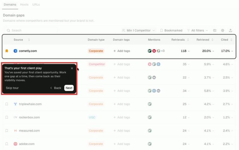Click Corporate tag in cometly.com row

pos(96,51)
